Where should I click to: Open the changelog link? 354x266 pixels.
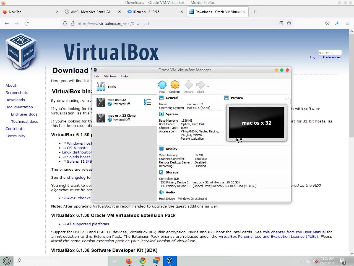point(76,178)
